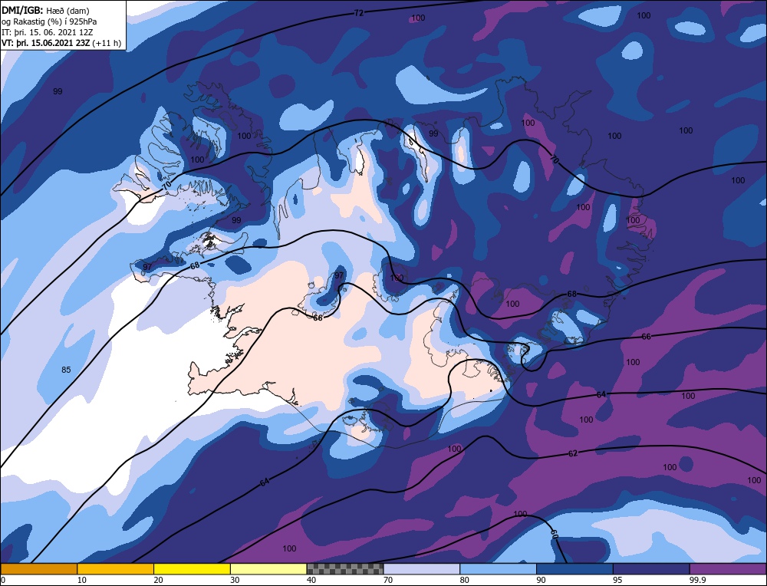
Task: Click the '99.9' legend scale label
Action: [x=697, y=580]
